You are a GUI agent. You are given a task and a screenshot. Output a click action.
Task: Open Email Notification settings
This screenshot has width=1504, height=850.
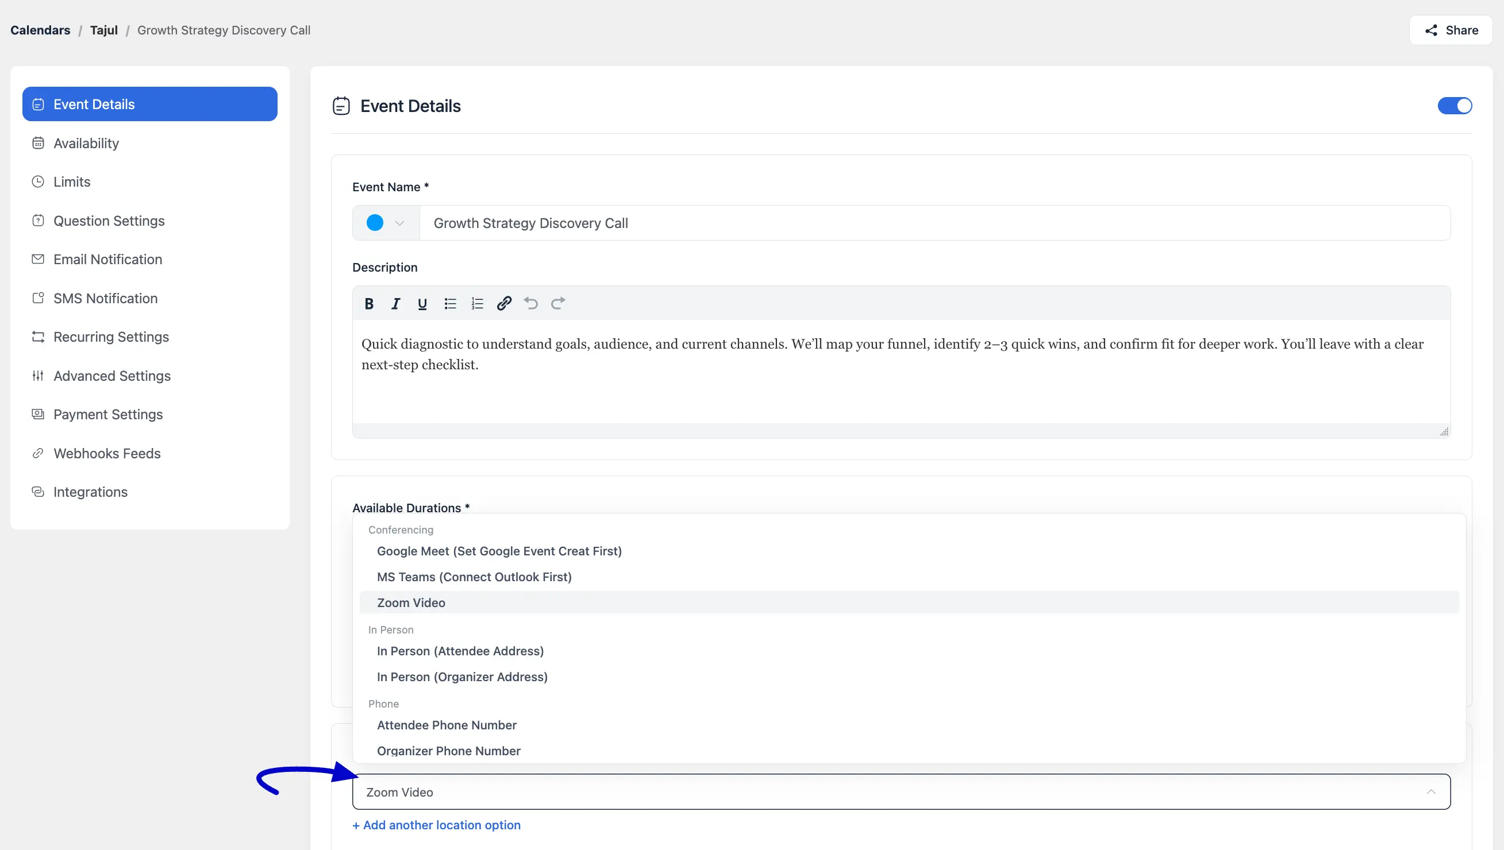pos(149,259)
